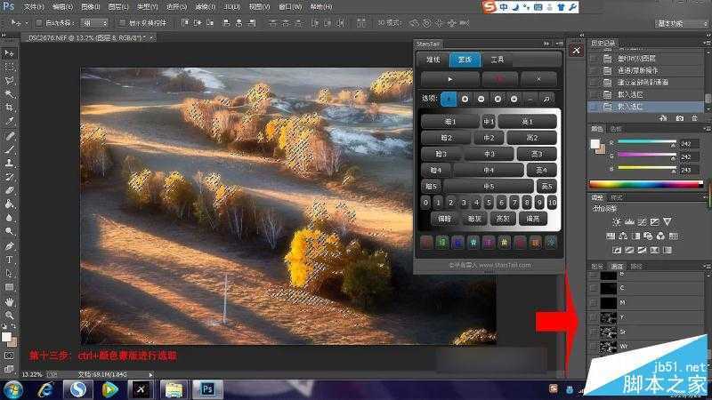This screenshot has height=400, width=712.
Task: Select the Brush tool
Action: pyautogui.click(x=9, y=149)
